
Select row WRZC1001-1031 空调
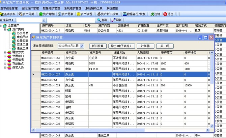click(x=121, y=96)
